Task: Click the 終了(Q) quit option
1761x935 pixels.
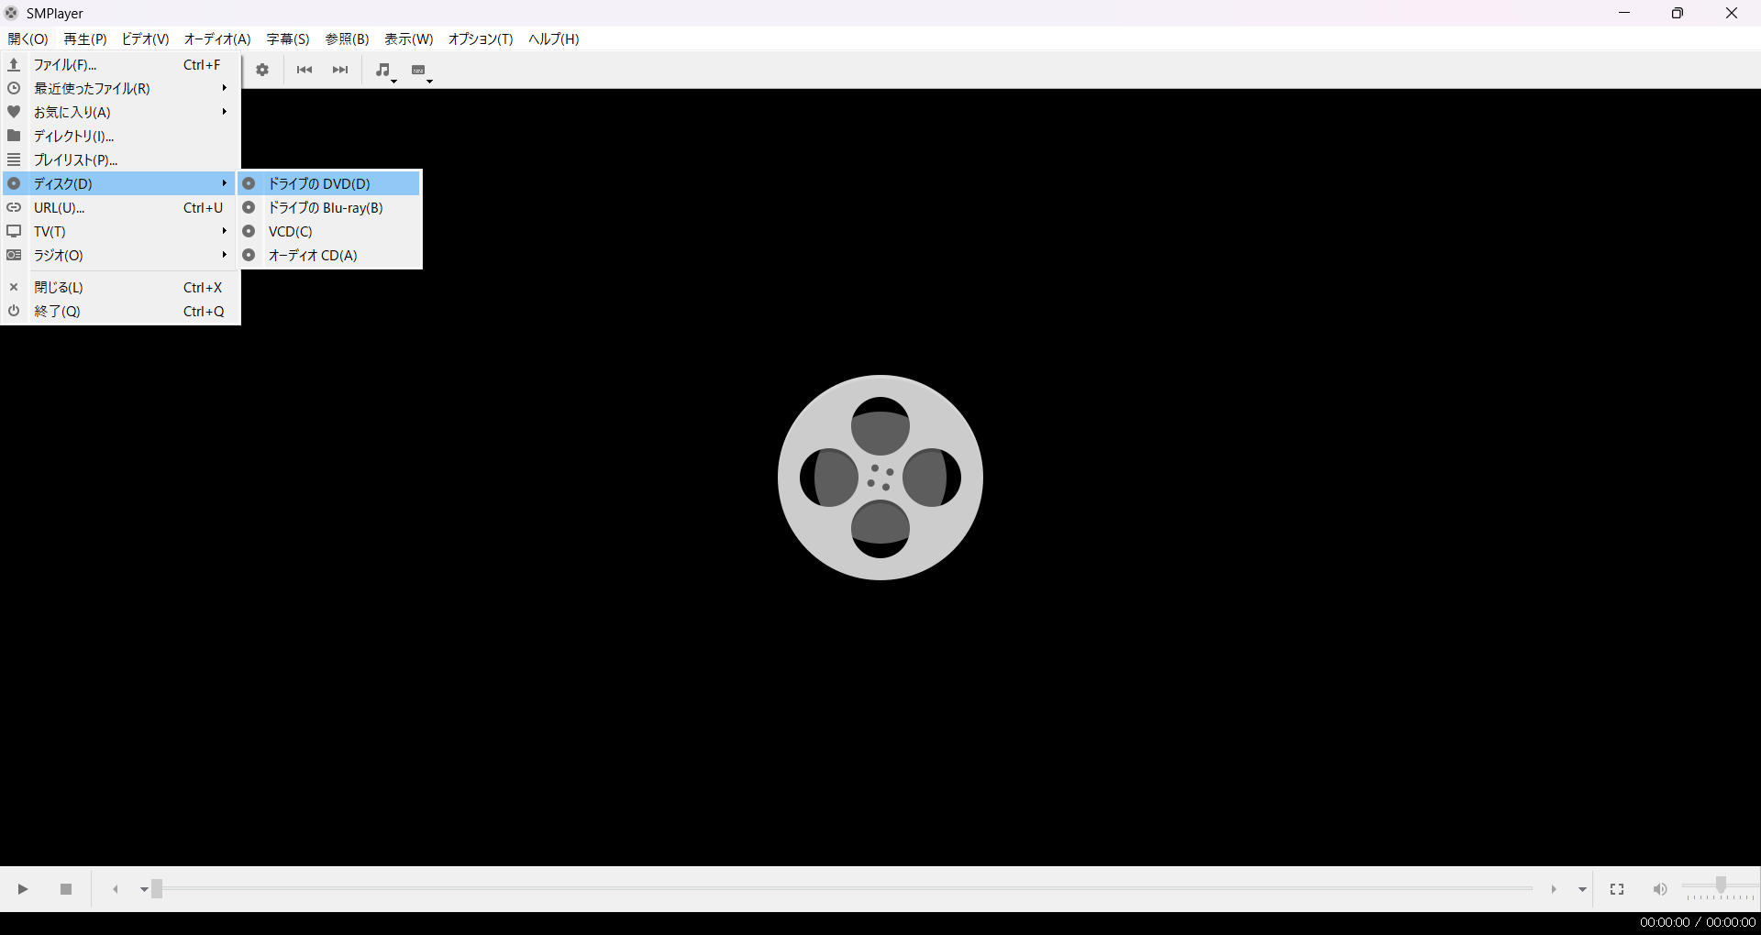Action: 57,312
